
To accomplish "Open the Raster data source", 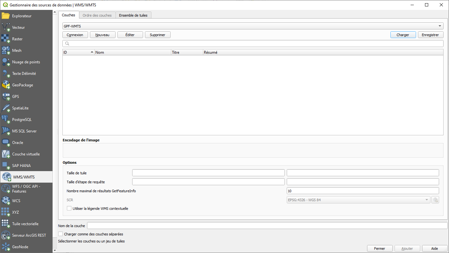I will [x=6, y=39].
